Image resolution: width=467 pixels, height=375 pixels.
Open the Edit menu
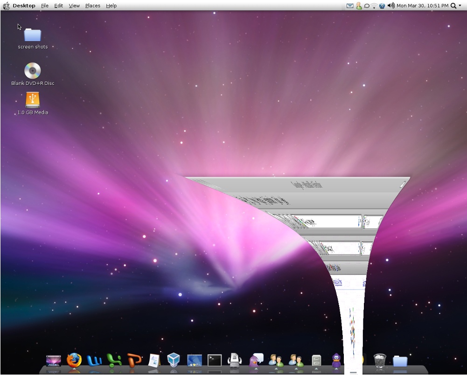click(x=58, y=6)
